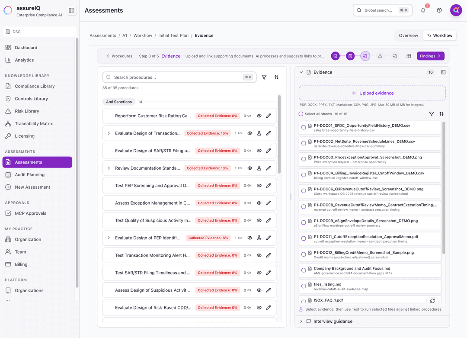The width and height of the screenshot is (467, 338).
Task: Click the first workflow step circle icon
Action: [x=335, y=56]
